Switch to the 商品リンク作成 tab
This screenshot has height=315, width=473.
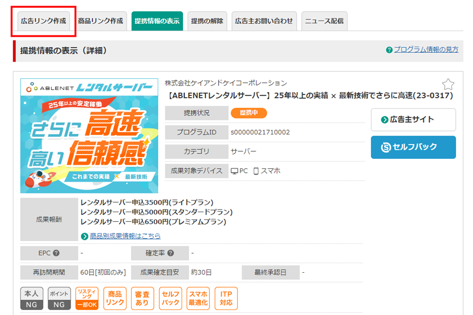click(x=100, y=21)
